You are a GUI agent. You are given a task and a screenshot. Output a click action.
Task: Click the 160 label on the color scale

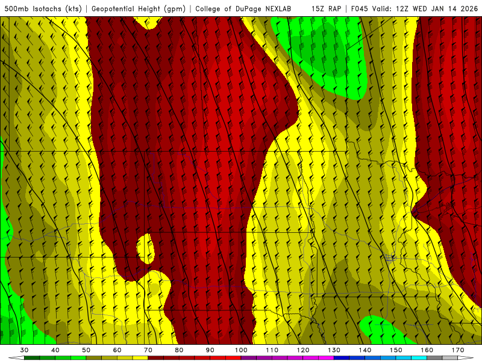tap(427, 350)
